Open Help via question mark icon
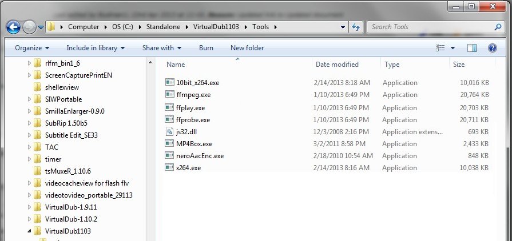The image size is (512, 241). 492,48
